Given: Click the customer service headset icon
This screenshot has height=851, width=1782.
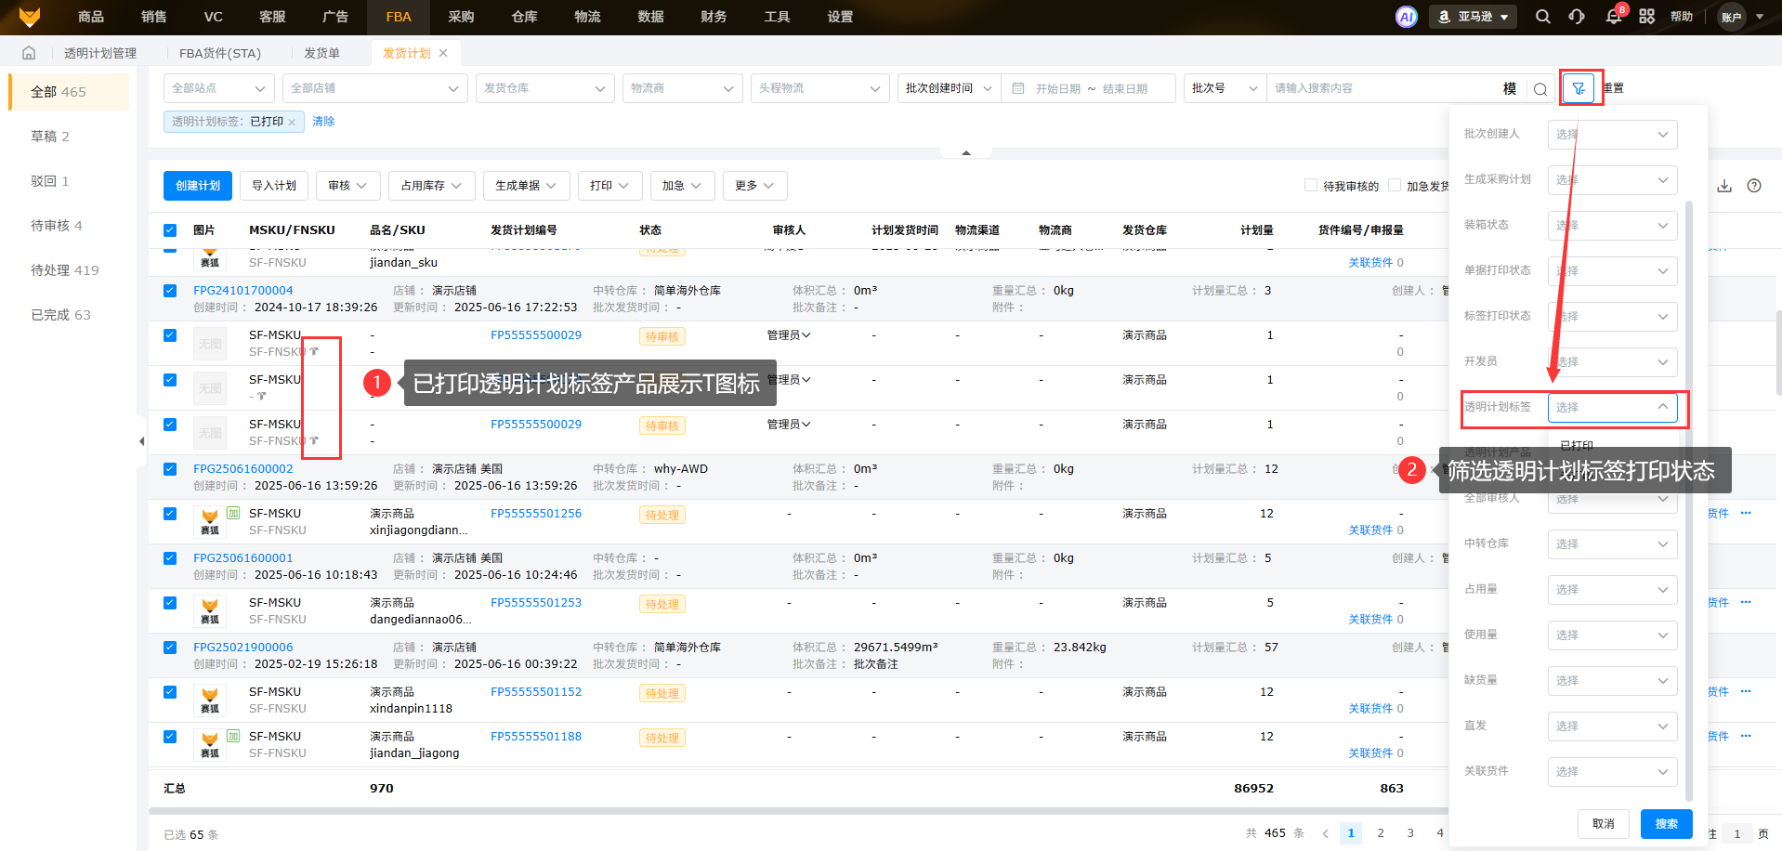Looking at the screenshot, I should (x=1577, y=17).
